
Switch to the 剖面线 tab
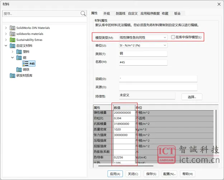click(x=120, y=14)
